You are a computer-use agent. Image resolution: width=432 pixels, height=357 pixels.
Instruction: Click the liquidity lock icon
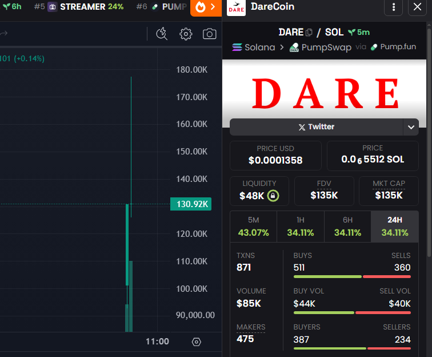(x=273, y=196)
